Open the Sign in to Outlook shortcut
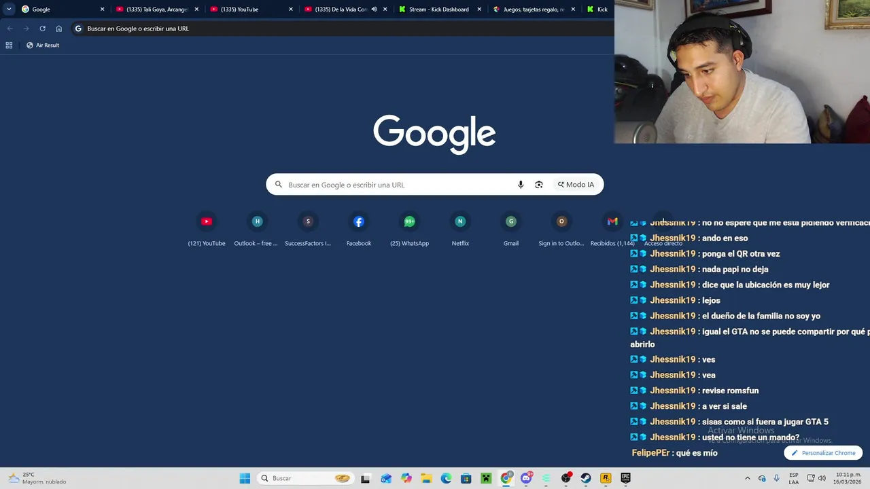Viewport: 870px width, 489px height. 561,230
